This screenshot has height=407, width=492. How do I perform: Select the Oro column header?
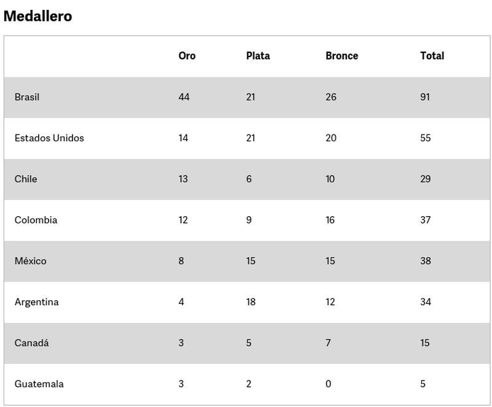pyautogui.click(x=187, y=56)
